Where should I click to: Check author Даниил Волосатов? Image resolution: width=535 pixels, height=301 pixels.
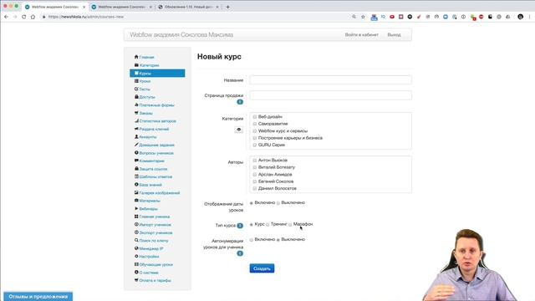(x=254, y=188)
